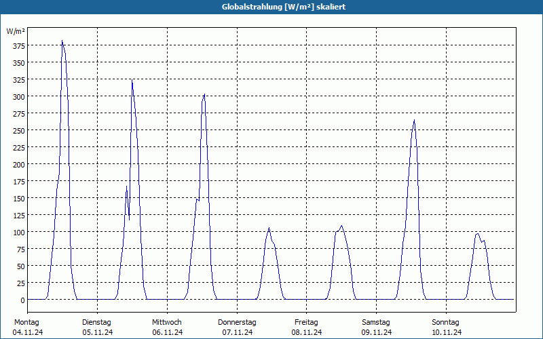543x339 pixels.
Task: Select the 175 y-axis value
Action: coord(19,182)
